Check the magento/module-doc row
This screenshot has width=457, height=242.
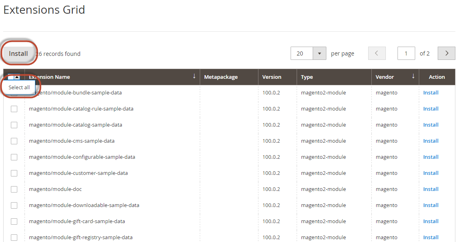(x=14, y=189)
